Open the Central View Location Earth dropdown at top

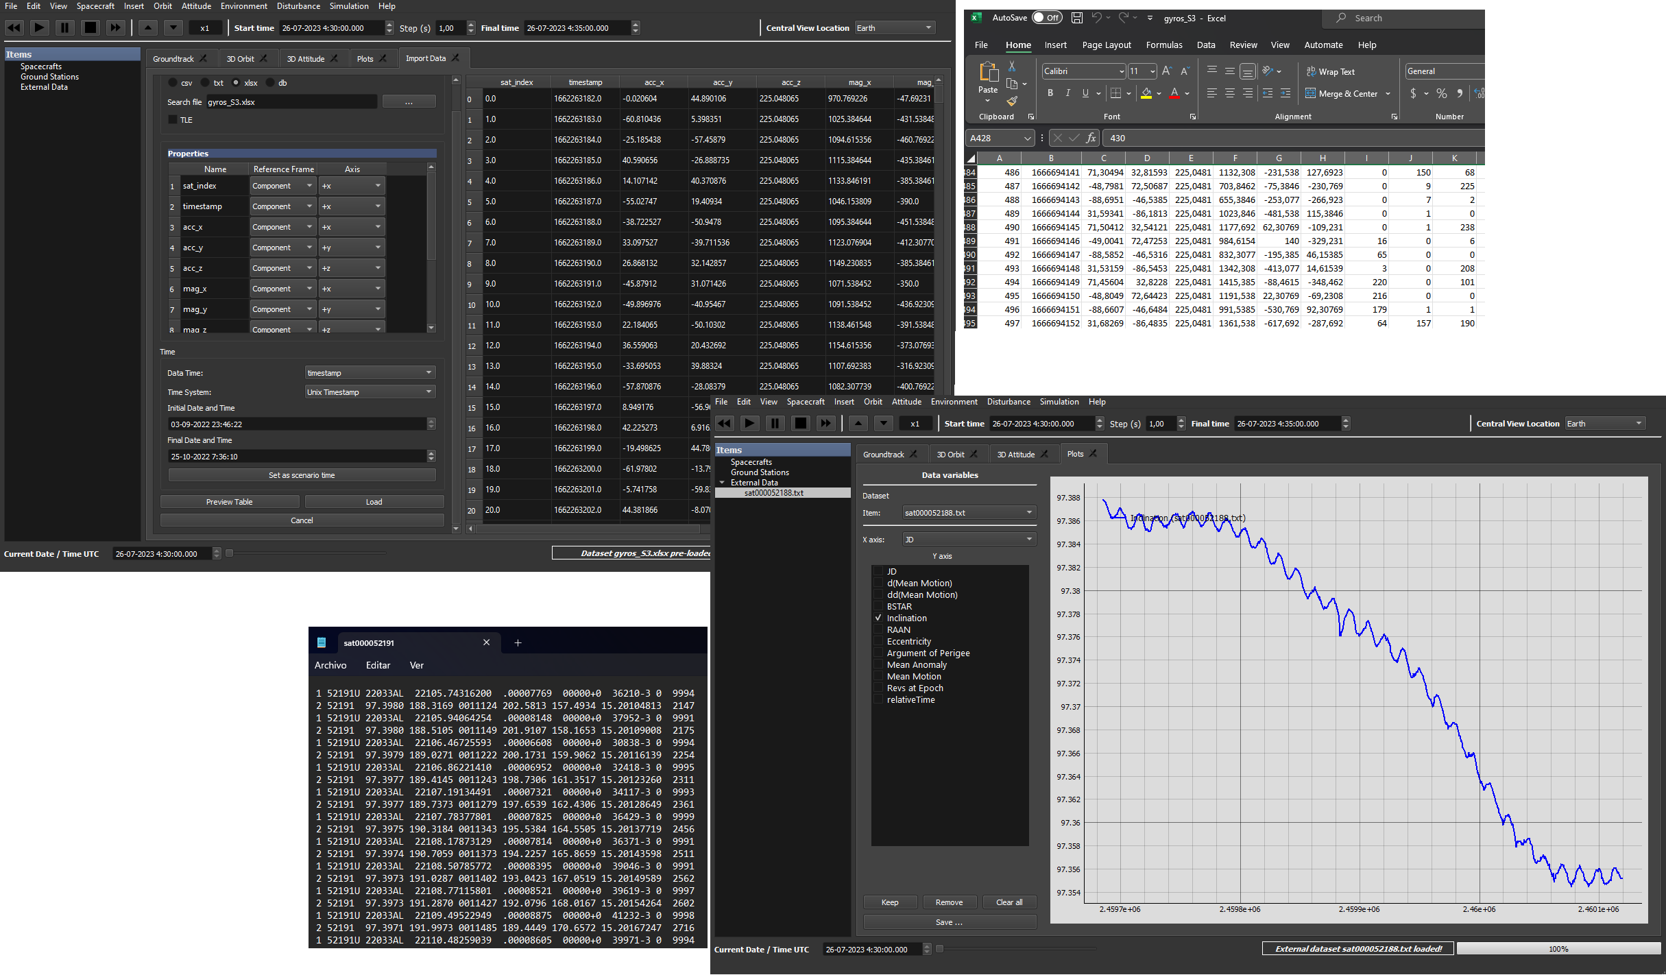pyautogui.click(x=895, y=28)
